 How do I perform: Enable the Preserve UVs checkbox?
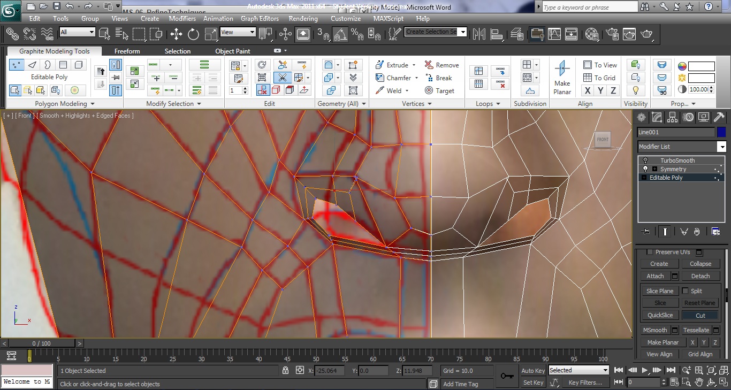tap(650, 252)
